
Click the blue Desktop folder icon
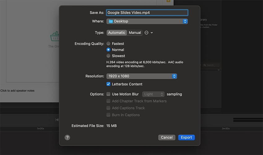[x=110, y=21]
